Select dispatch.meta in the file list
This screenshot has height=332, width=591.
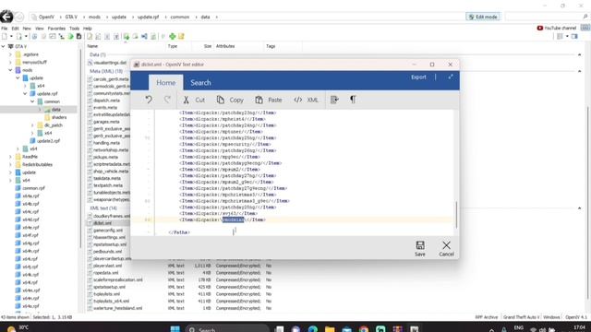106,101
